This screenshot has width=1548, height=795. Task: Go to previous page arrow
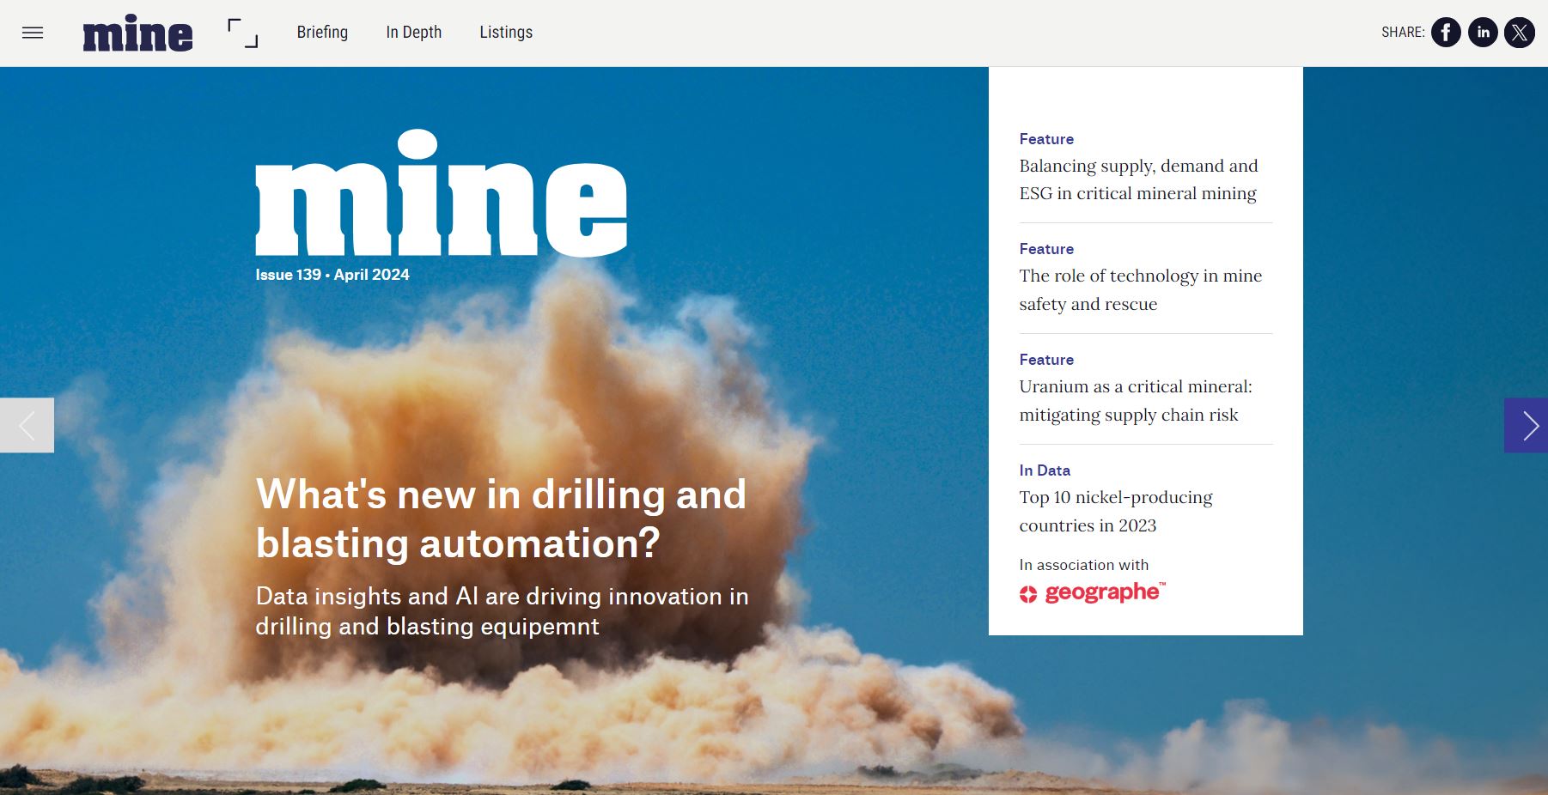coord(27,425)
